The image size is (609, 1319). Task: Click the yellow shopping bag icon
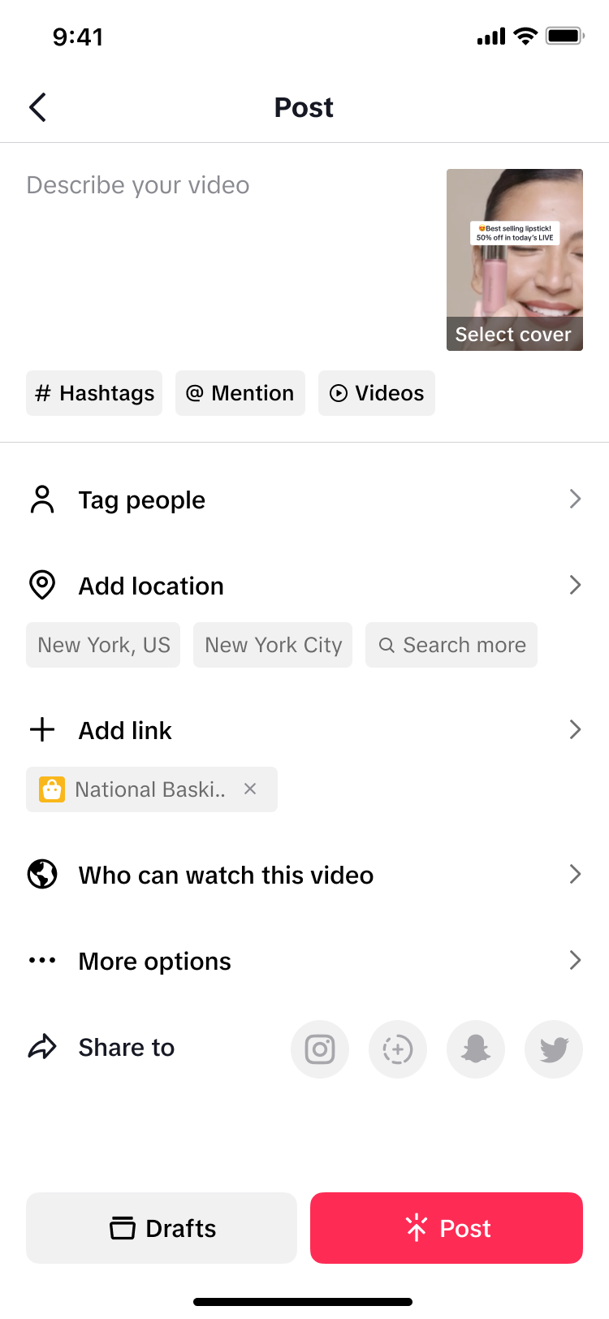pyautogui.click(x=52, y=789)
